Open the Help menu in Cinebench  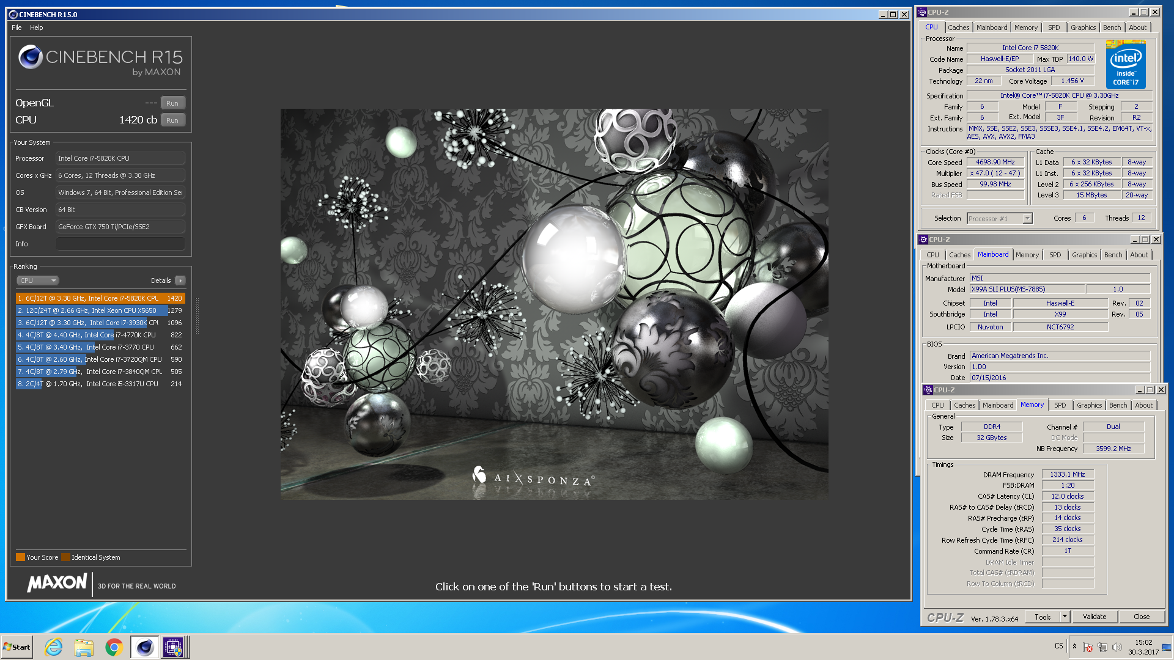(37, 28)
